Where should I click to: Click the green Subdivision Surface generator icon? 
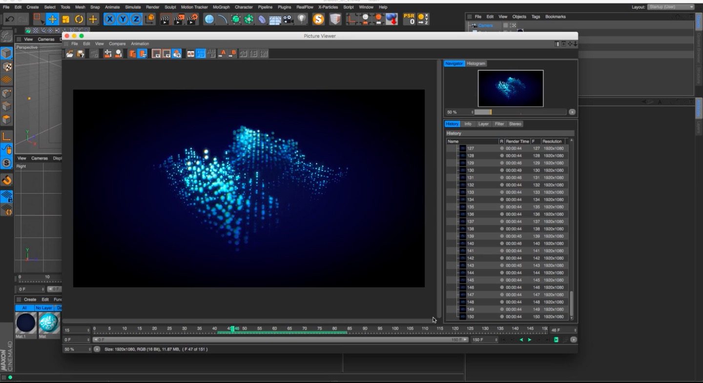[x=236, y=19]
